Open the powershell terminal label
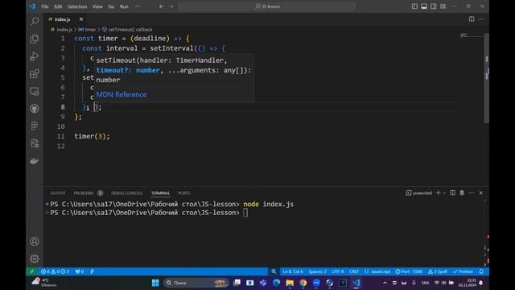This screenshot has height=290, width=515. (418, 193)
